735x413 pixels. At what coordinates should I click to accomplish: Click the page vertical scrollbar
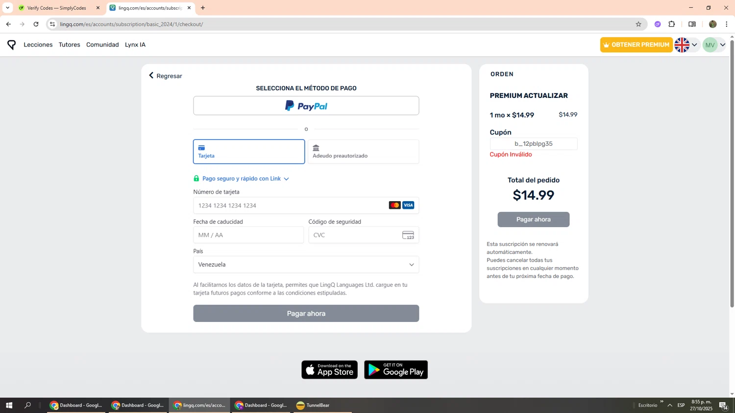tap(732, 174)
